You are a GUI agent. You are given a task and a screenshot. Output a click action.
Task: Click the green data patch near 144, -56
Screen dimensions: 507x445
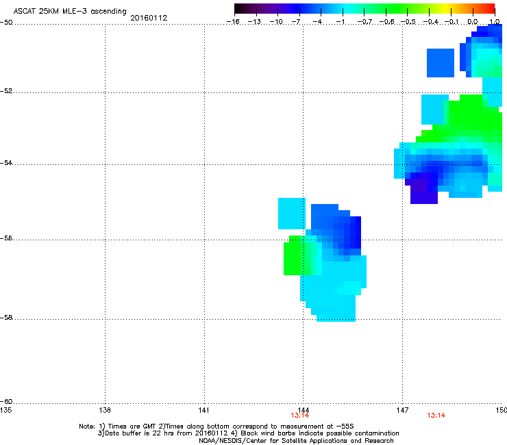(x=295, y=257)
